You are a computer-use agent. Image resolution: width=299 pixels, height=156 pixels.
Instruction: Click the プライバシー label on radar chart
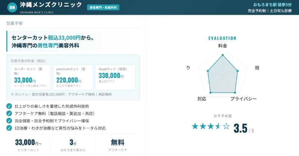[243, 99]
